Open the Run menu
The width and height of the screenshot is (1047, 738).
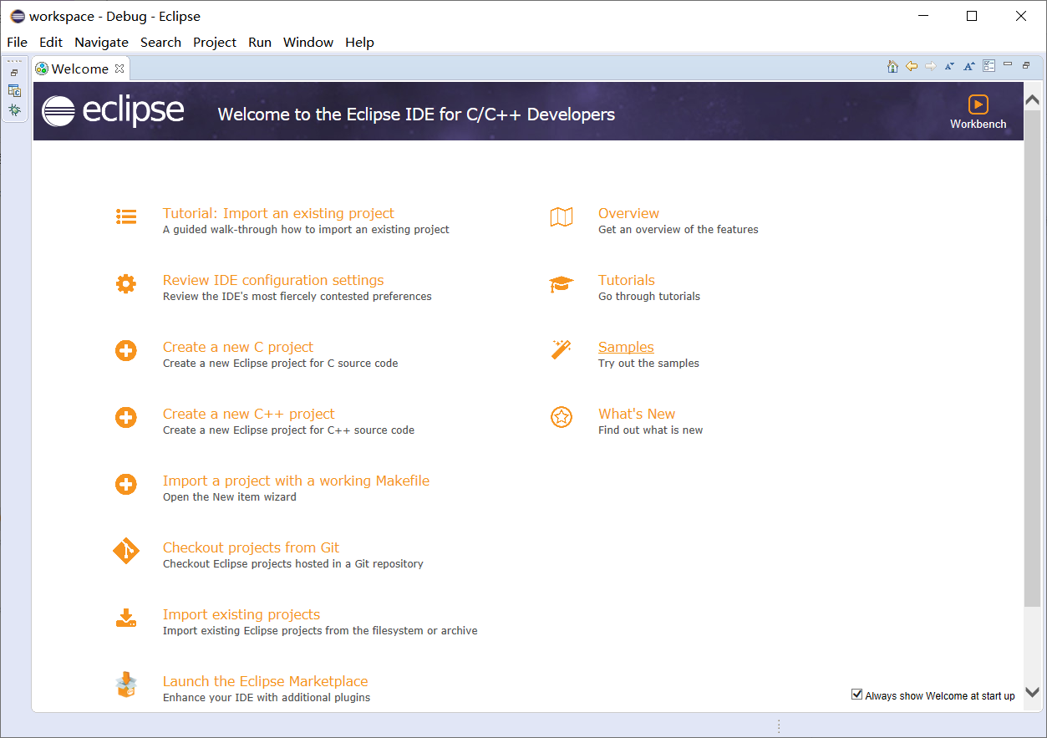click(260, 42)
